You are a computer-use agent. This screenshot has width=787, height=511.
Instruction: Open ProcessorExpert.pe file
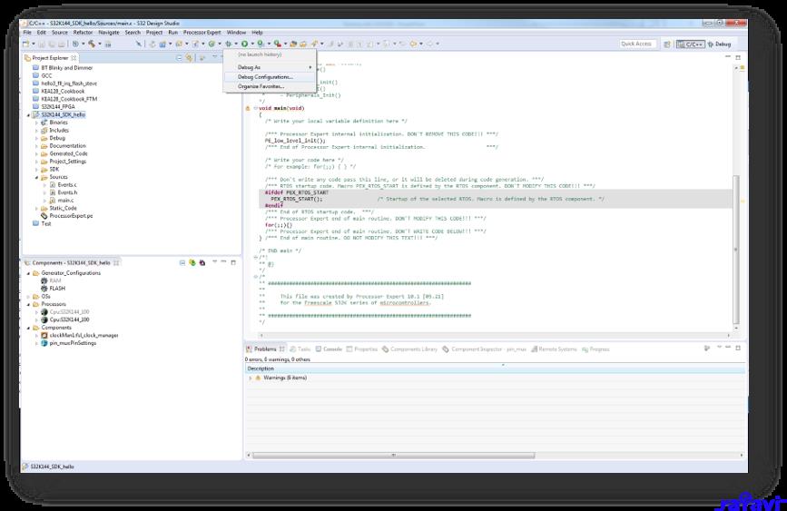(x=71, y=216)
